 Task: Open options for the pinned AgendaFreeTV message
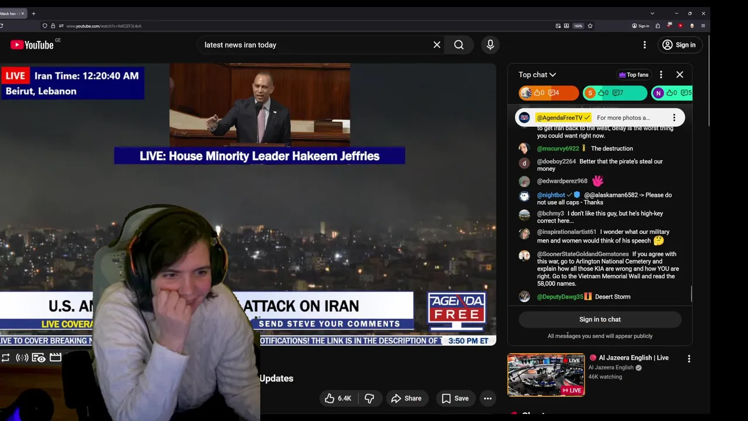point(674,118)
